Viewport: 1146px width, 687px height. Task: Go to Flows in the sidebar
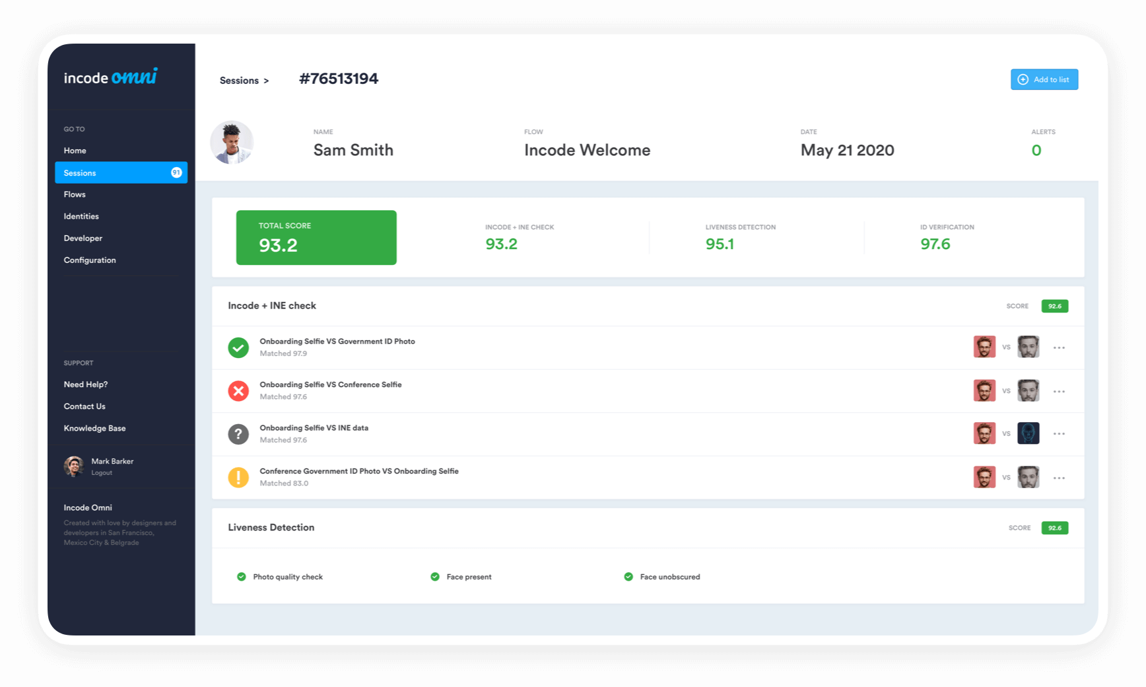point(75,194)
